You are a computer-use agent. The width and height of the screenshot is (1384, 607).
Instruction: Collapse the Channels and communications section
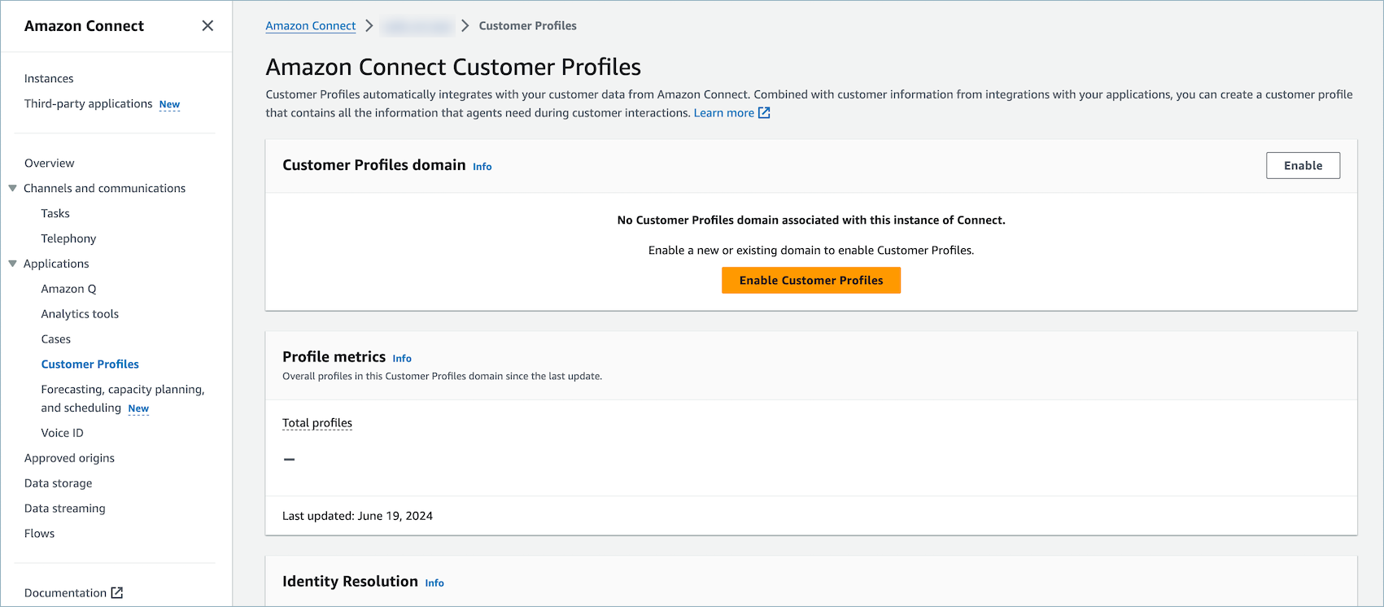(x=13, y=188)
